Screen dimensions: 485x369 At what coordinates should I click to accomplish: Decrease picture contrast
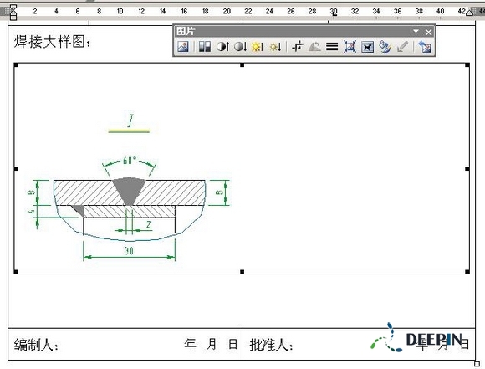click(240, 47)
